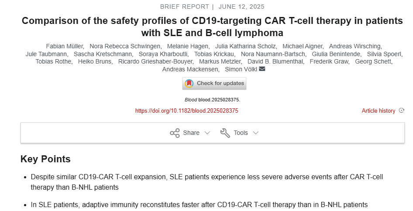Click author Simon Völkl's name

click(241, 70)
